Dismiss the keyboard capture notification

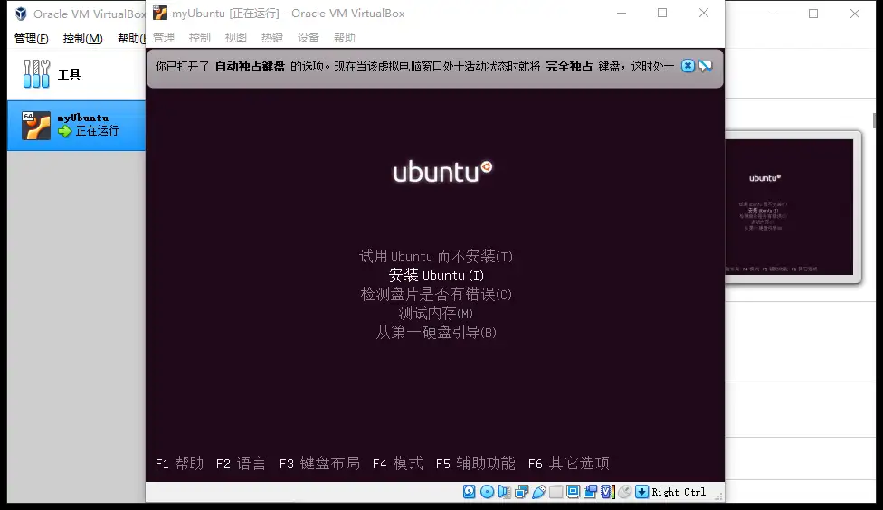pos(688,66)
